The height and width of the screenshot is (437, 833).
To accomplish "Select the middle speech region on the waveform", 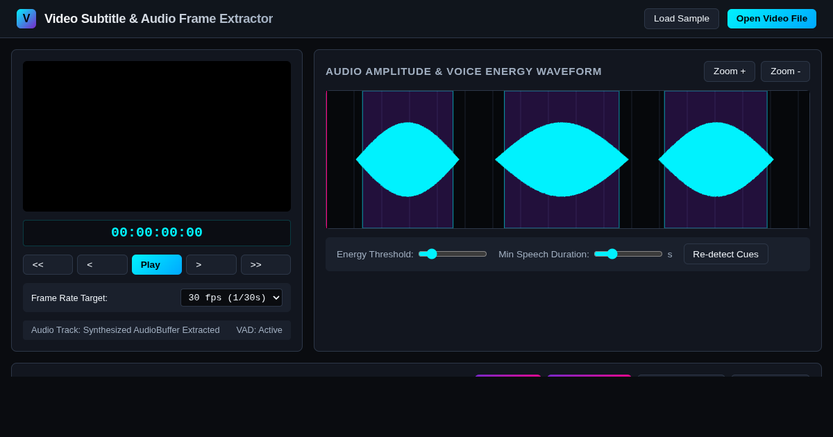I will pos(562,160).
